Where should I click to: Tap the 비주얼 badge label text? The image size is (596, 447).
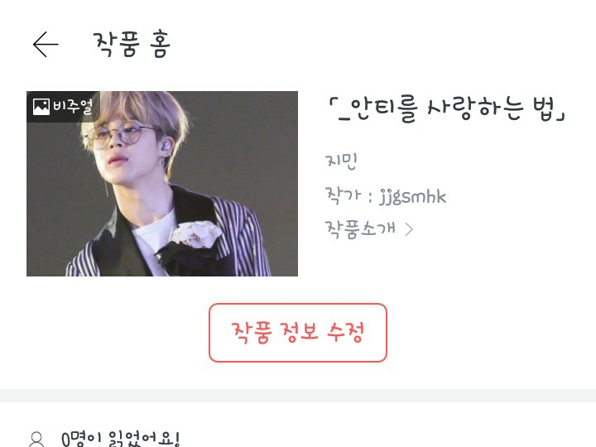coord(73,107)
